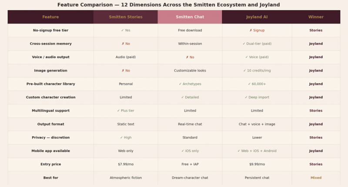Image resolution: width=348 pixels, height=187 pixels.
Task: Click the "✓ 60,000+" character library cell
Action: (257, 84)
